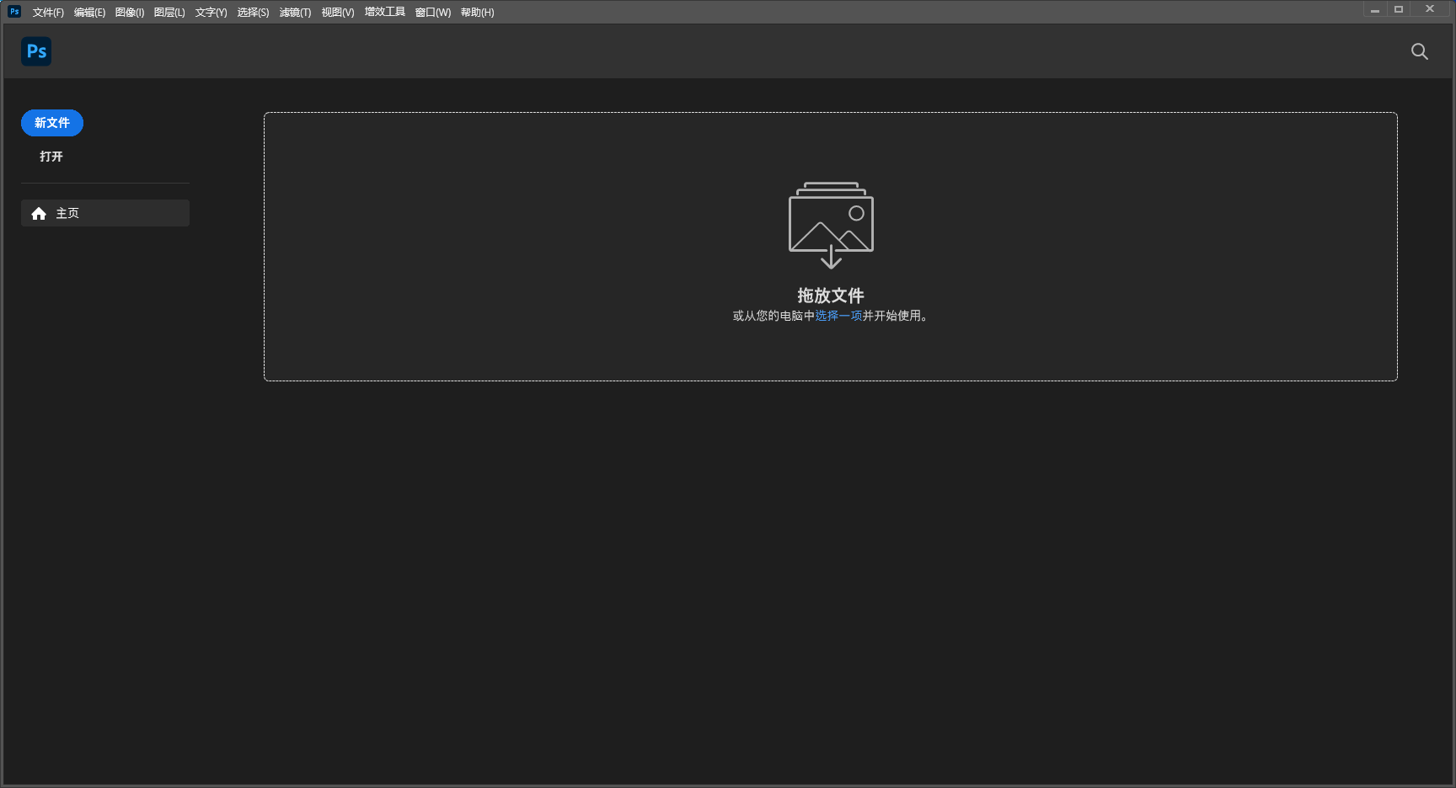The image size is (1456, 788).
Task: Maximize the Photoshop window
Action: coord(1399,9)
